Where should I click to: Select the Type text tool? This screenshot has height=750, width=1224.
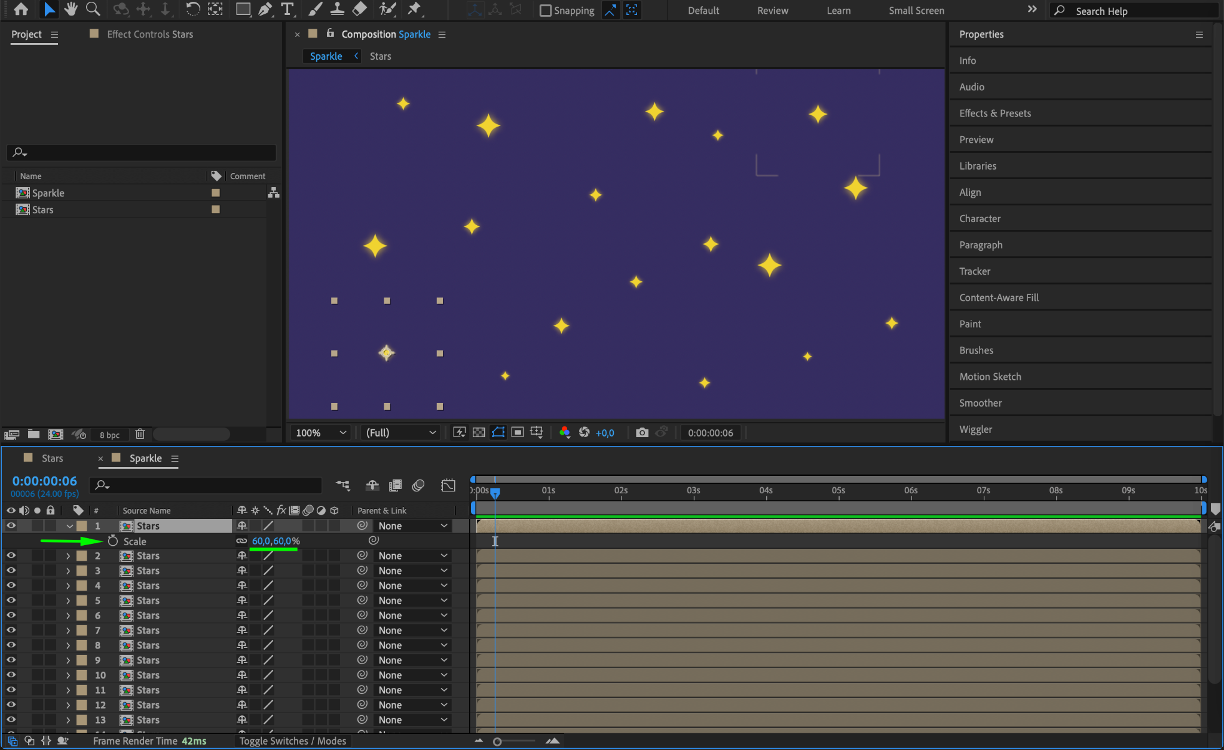(x=287, y=9)
